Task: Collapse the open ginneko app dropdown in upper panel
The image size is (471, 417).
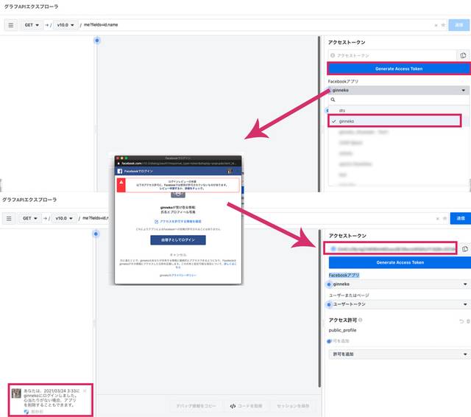Action: (x=399, y=90)
